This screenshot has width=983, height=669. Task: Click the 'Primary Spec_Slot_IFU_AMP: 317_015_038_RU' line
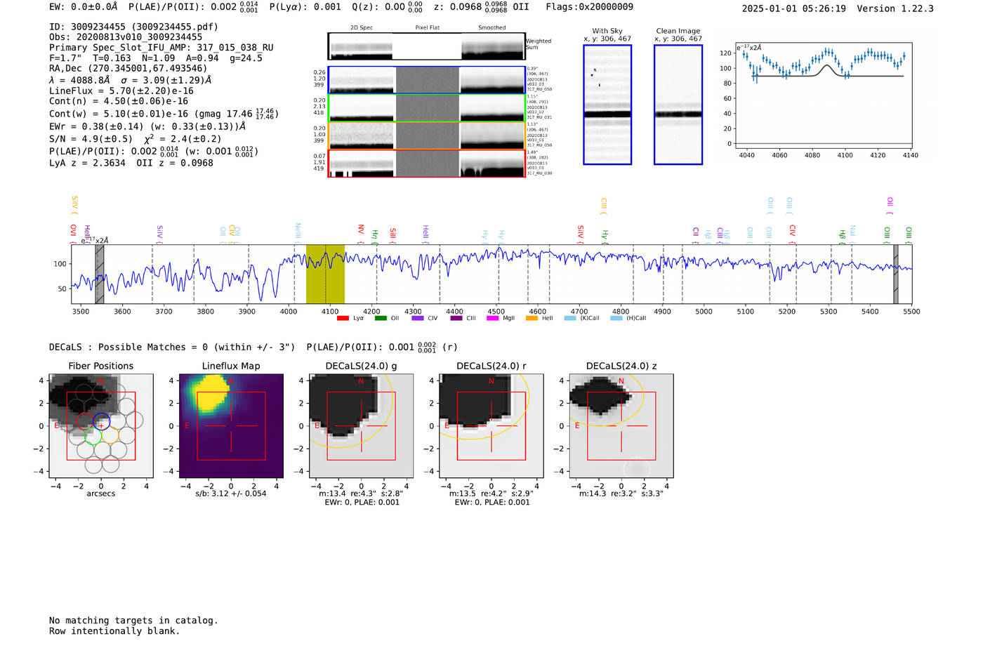[x=161, y=48]
